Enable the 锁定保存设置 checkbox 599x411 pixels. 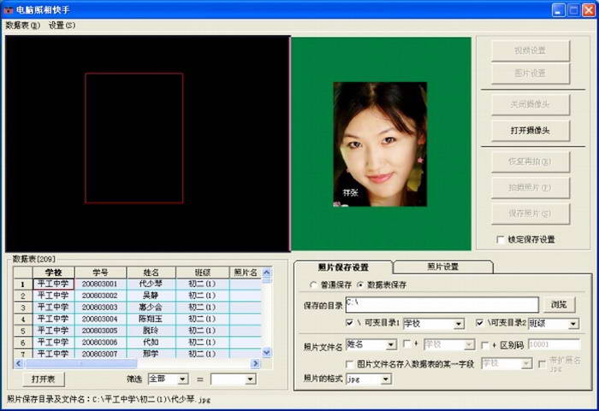[x=501, y=240]
